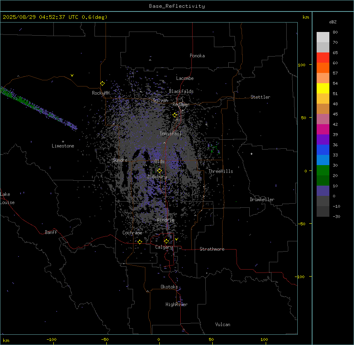Click the -50 tick label on the right axis
Image resolution: width=354 pixels, height=345 pixels.
pyautogui.click(x=302, y=224)
